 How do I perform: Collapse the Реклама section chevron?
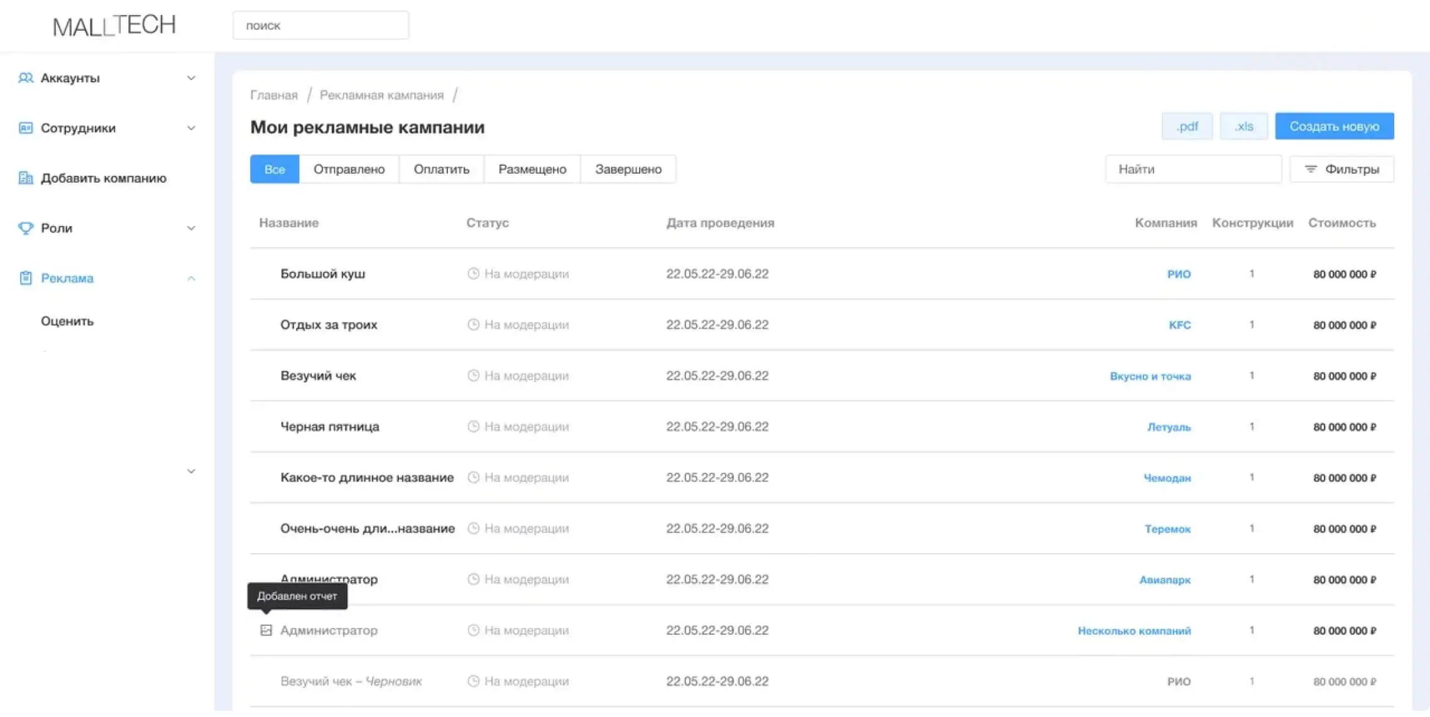(191, 278)
